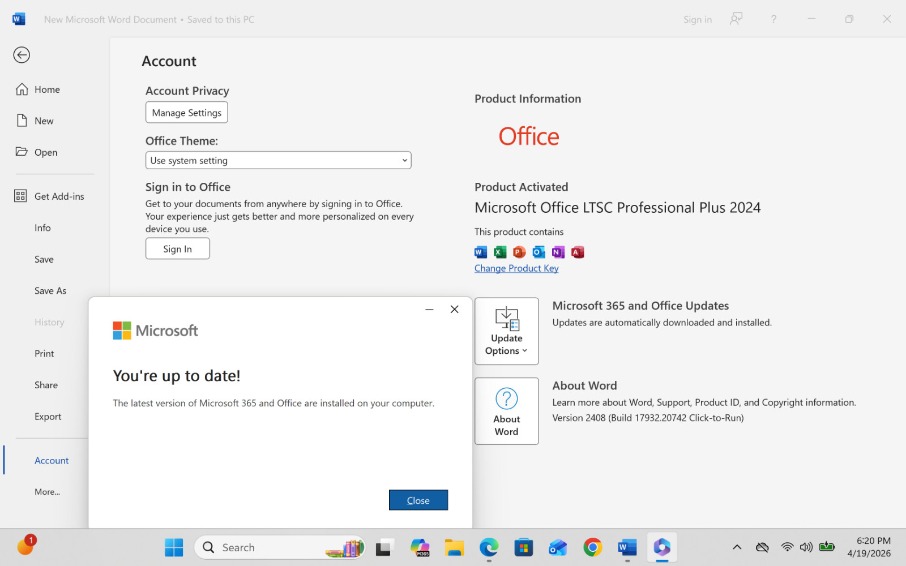Click the Sign In button under Sign in to Office
Viewport: 906px width, 566px height.
(x=177, y=248)
